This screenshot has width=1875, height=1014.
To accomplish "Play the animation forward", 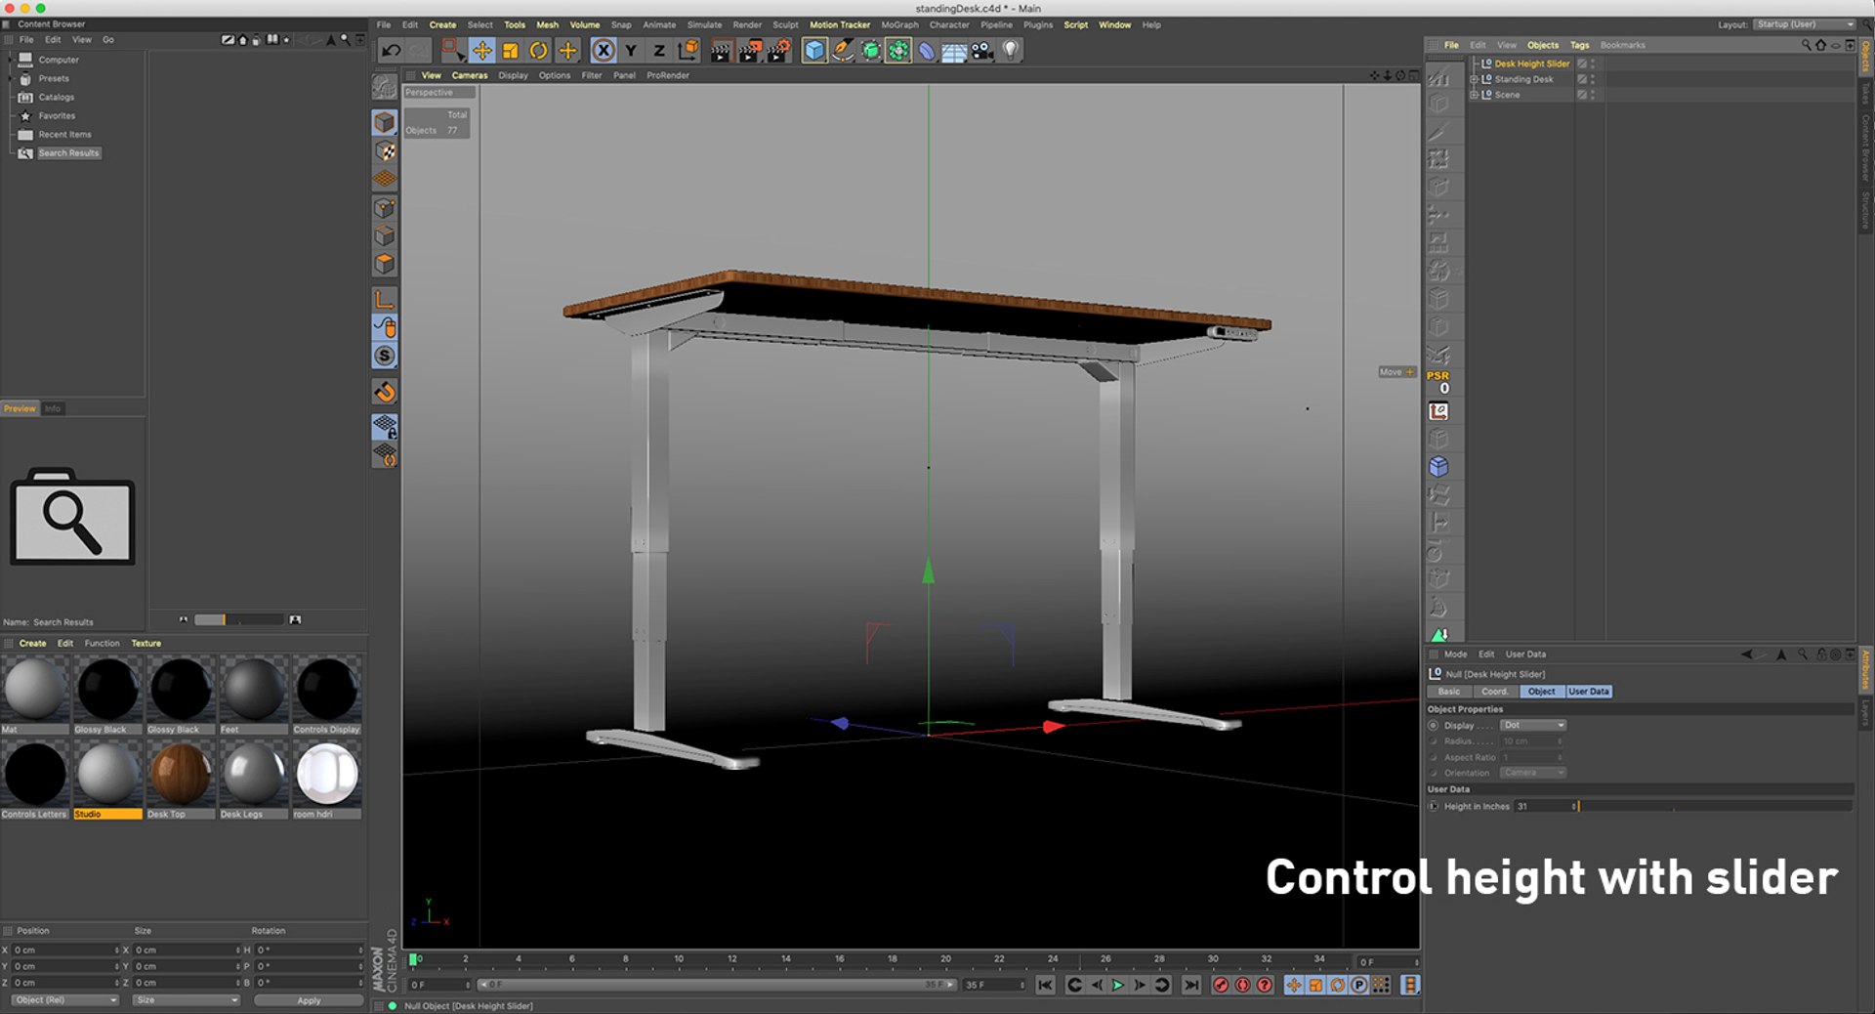I will pos(1118,985).
